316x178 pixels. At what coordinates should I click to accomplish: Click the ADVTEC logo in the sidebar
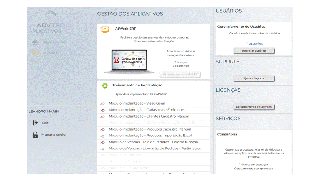point(50,20)
